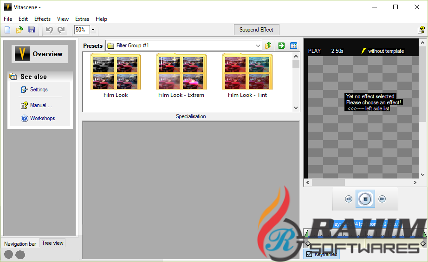Click the first round gray button below Navigation bar
This screenshot has width=428, height=262.
point(9,255)
